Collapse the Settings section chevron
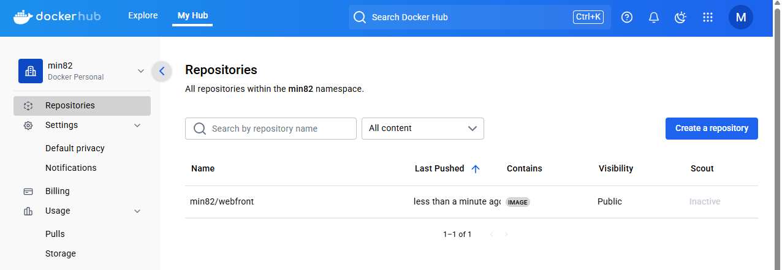The height and width of the screenshot is (270, 782). click(x=137, y=125)
